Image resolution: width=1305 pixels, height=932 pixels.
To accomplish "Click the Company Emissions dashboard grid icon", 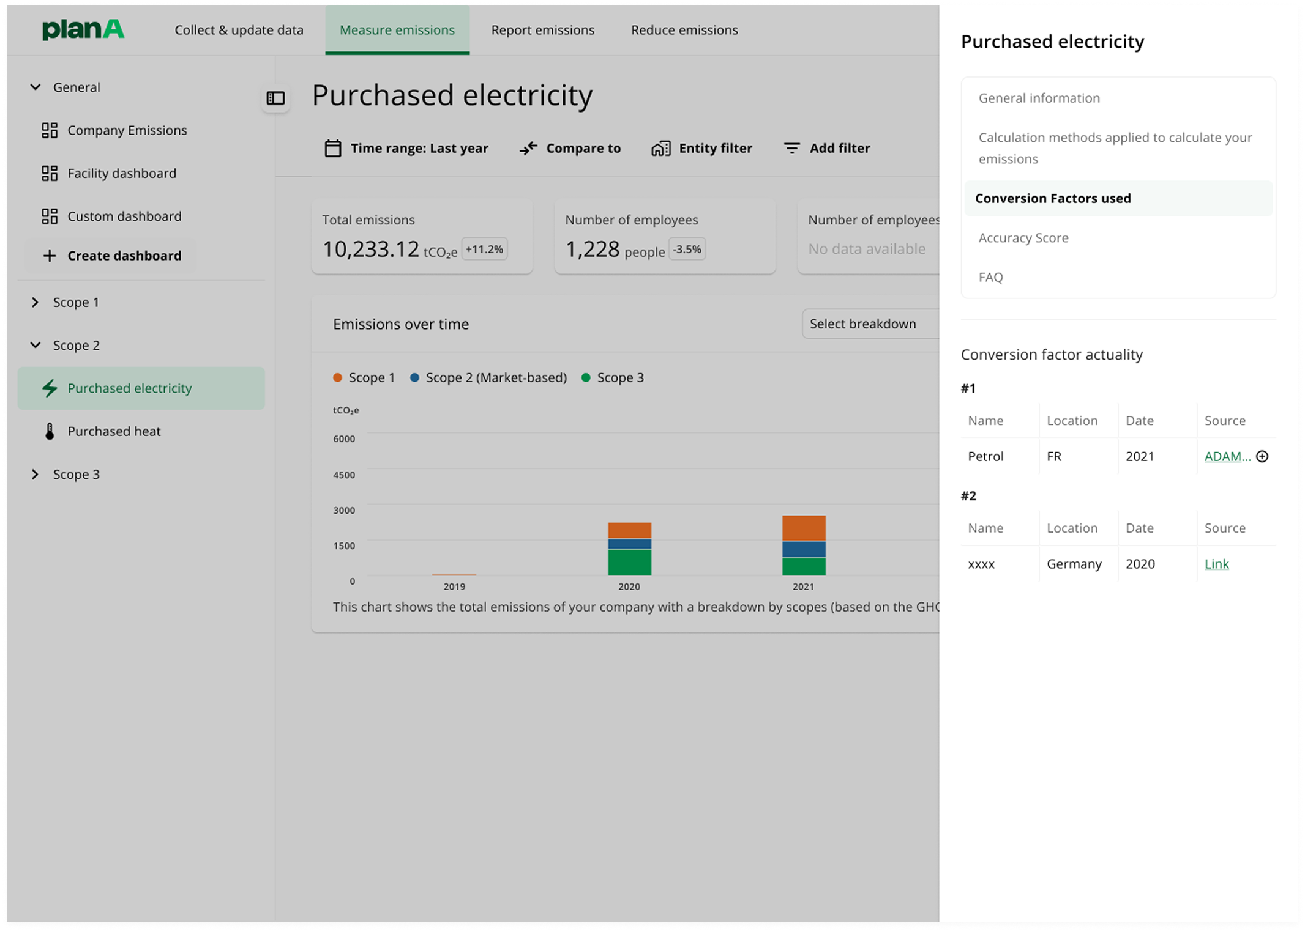I will (x=50, y=130).
